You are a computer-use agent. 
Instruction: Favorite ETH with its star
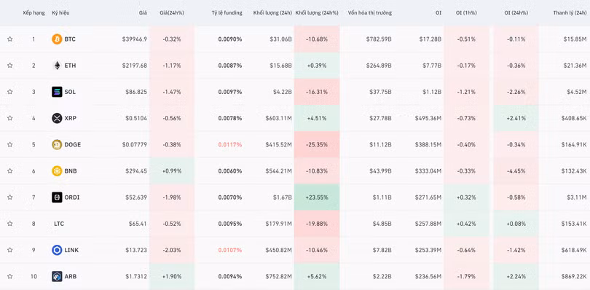9,66
